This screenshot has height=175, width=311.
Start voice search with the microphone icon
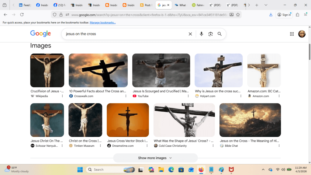point(201,34)
